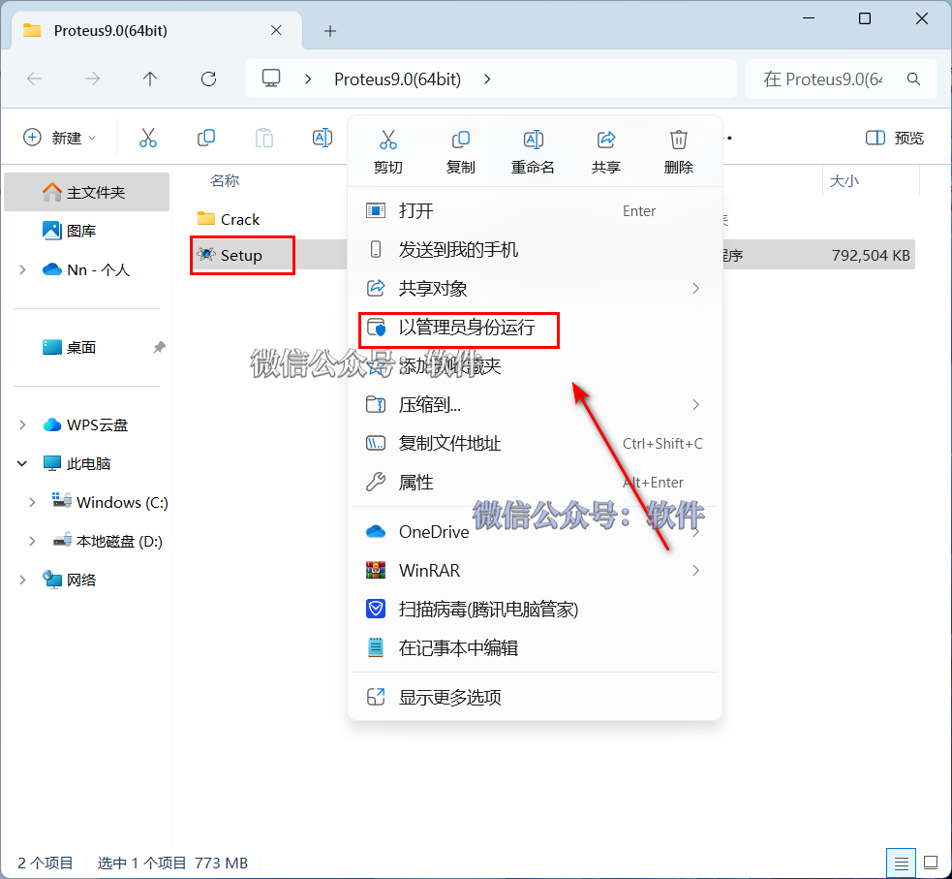Click the Share icon in context menu
Screen dimensions: 952x879
[606, 140]
